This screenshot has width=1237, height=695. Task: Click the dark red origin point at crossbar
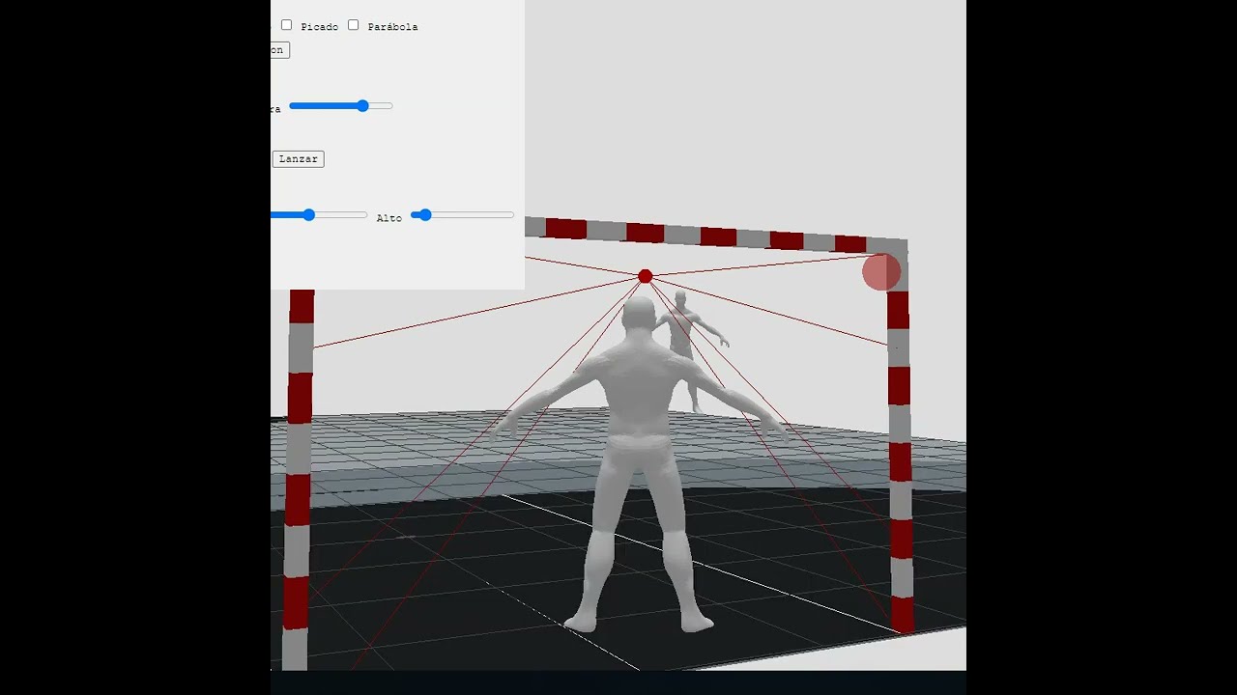pyautogui.click(x=645, y=277)
